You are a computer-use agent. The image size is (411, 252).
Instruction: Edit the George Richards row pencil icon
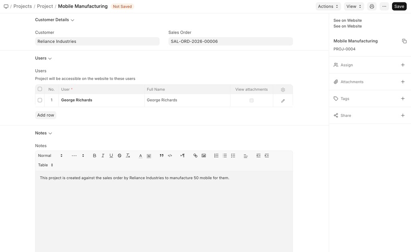(283, 101)
